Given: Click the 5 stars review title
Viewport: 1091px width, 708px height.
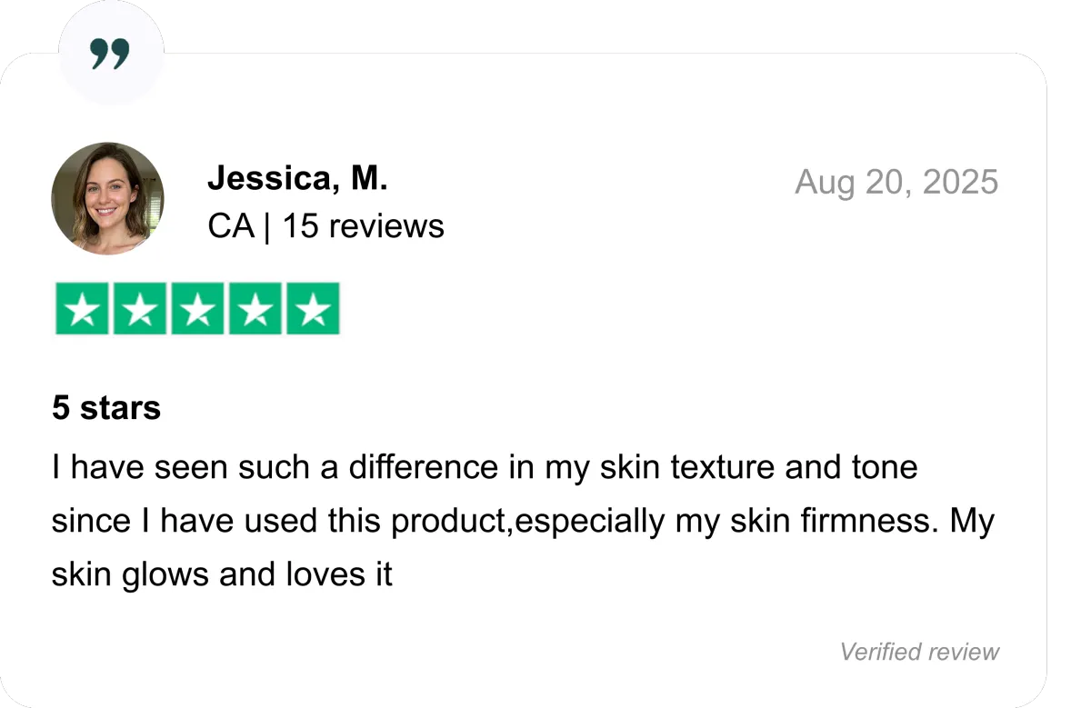Looking at the screenshot, I should pos(106,407).
